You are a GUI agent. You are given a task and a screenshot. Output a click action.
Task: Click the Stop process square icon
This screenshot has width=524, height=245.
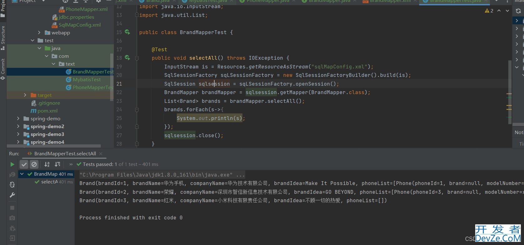(12, 208)
